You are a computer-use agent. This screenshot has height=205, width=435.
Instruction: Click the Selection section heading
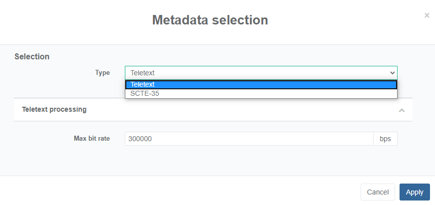[32, 56]
